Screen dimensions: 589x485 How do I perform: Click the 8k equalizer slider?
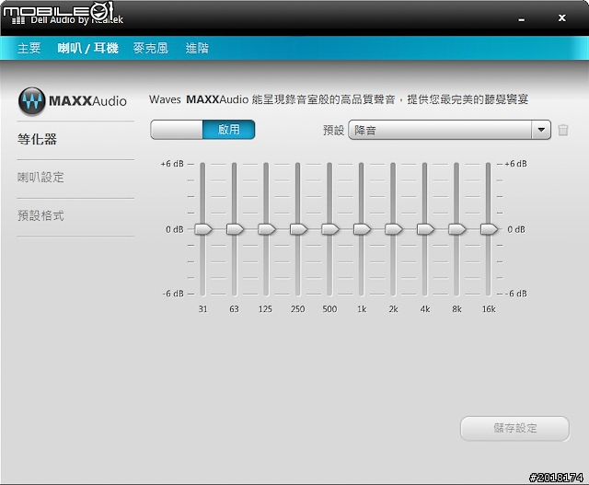[x=457, y=229]
